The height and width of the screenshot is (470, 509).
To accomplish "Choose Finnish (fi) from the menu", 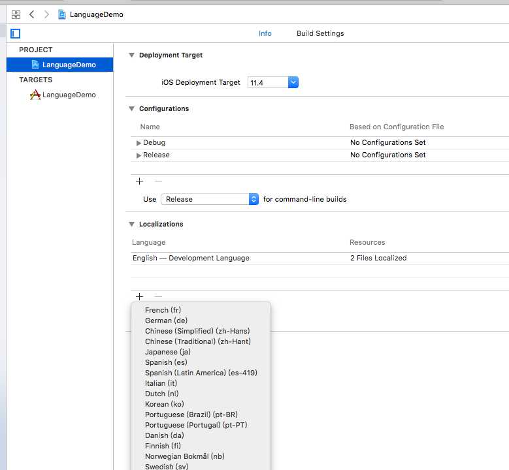I will click(x=201, y=446).
